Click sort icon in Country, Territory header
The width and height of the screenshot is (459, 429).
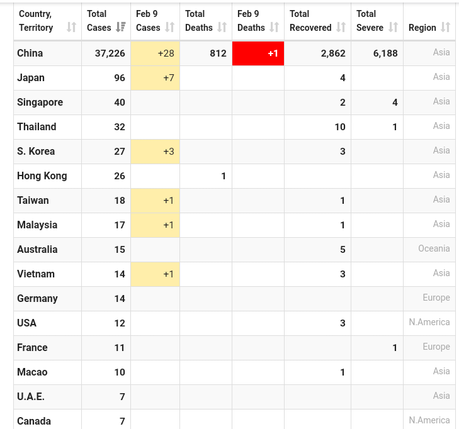tap(71, 28)
